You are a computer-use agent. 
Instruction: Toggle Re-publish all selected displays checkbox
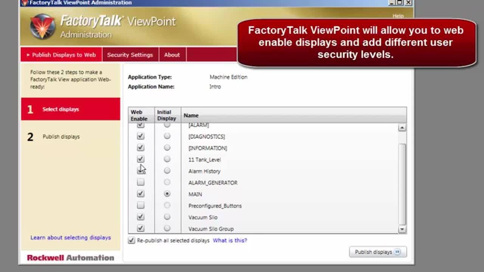[131, 240]
